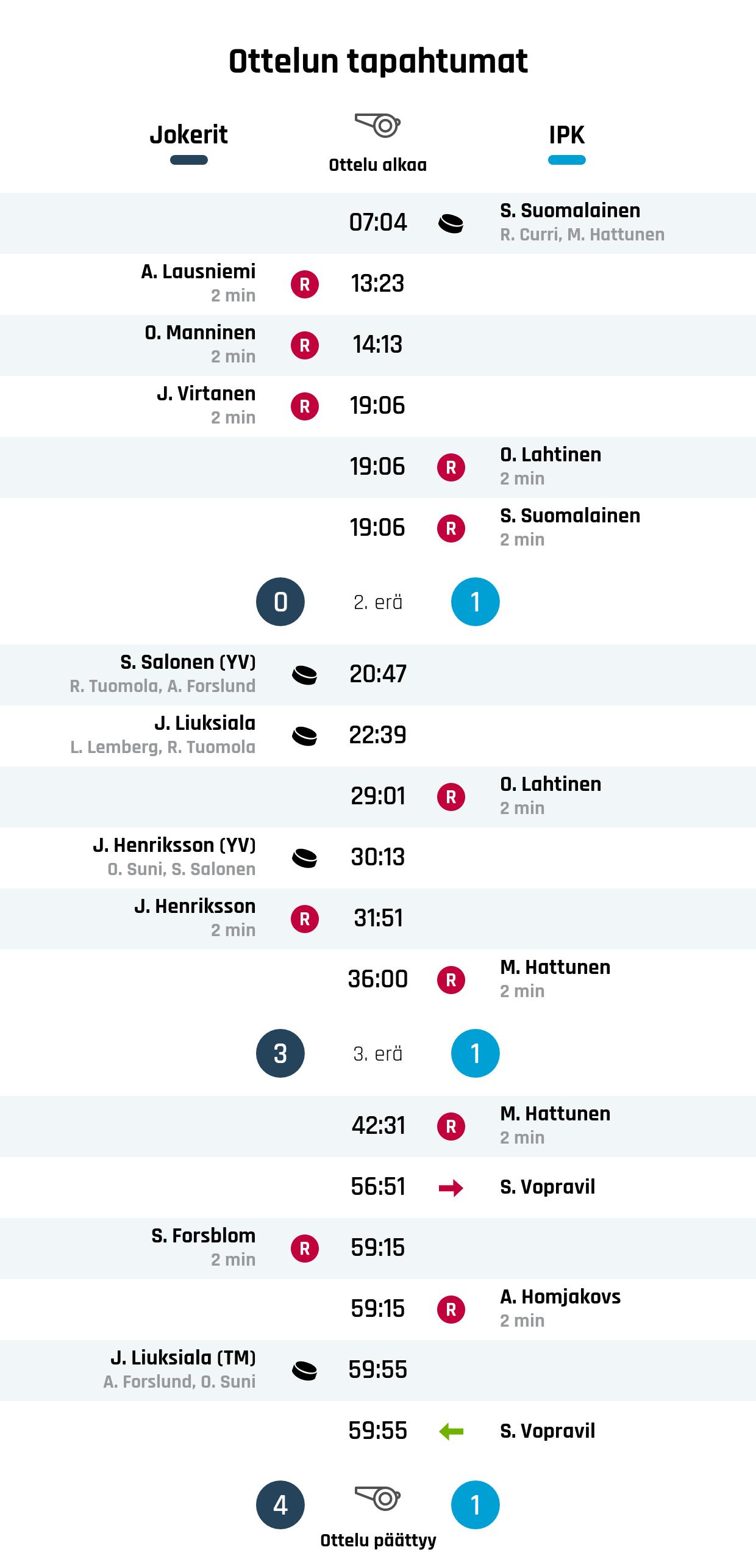Click the puck icon for J. Liuksiala (TM) goal

point(305,1371)
